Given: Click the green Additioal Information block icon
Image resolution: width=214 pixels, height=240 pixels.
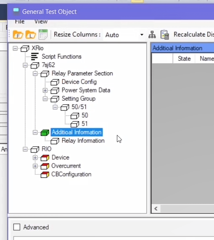Looking at the screenshot, I should click(x=45, y=132).
